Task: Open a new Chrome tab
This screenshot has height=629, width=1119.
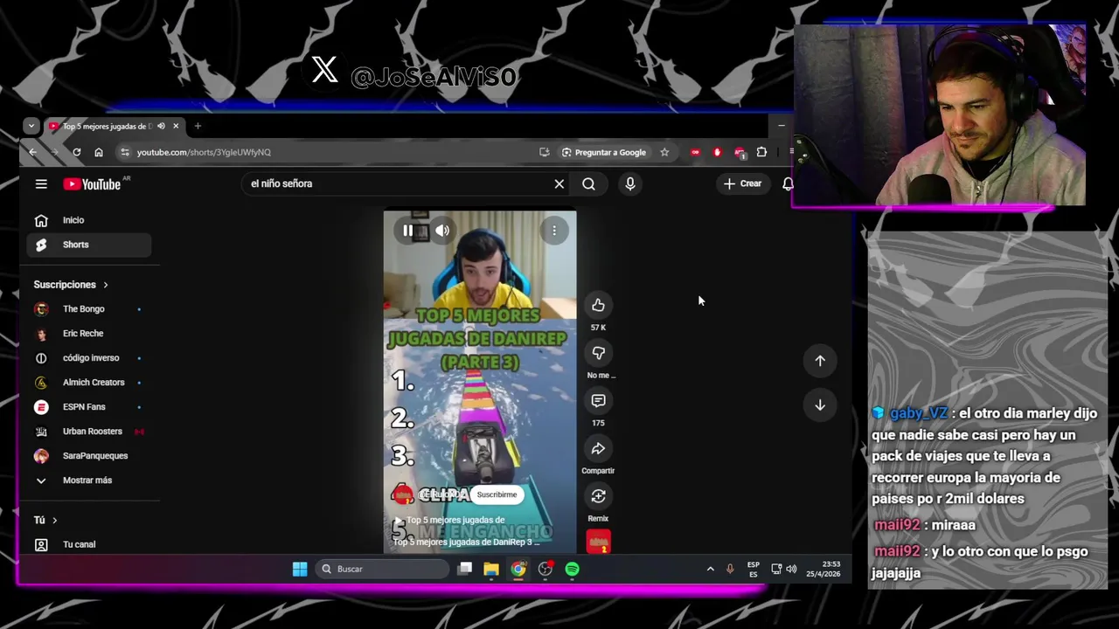Action: (198, 126)
